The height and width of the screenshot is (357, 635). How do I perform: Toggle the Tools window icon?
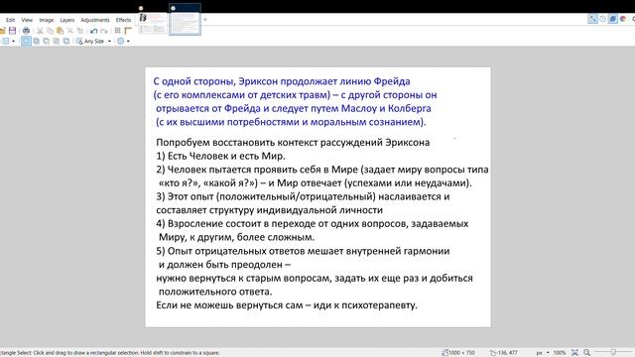pyautogui.click(x=592, y=19)
